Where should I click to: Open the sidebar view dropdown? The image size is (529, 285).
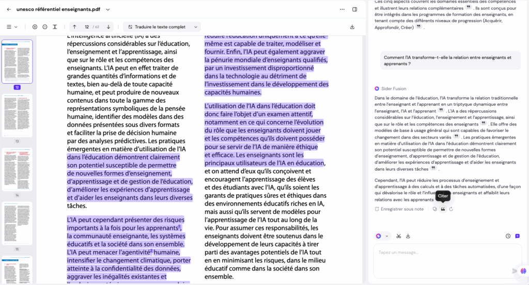[x=12, y=27]
